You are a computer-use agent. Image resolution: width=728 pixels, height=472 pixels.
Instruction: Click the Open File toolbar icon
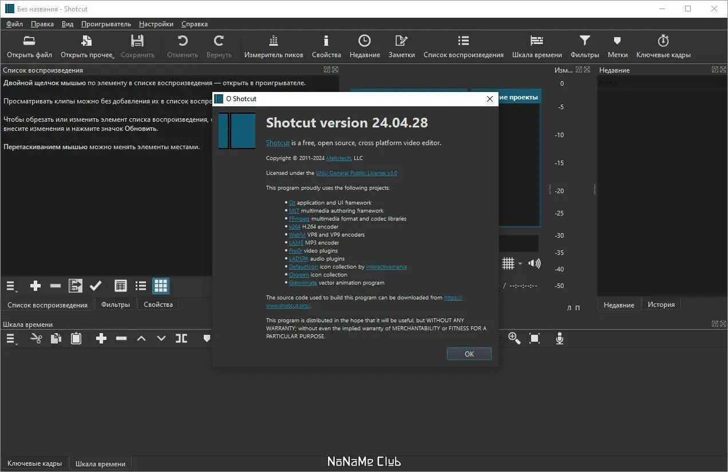coord(29,41)
